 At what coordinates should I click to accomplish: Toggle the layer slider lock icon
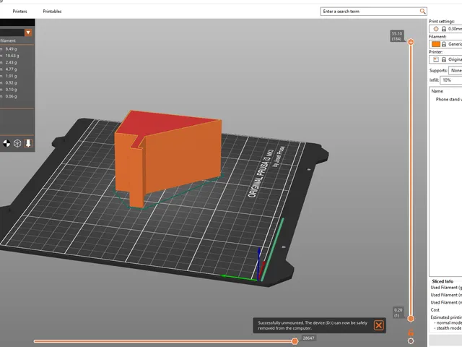tap(411, 333)
